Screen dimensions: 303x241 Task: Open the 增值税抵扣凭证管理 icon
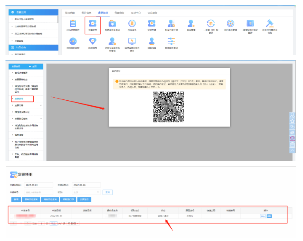point(250,24)
